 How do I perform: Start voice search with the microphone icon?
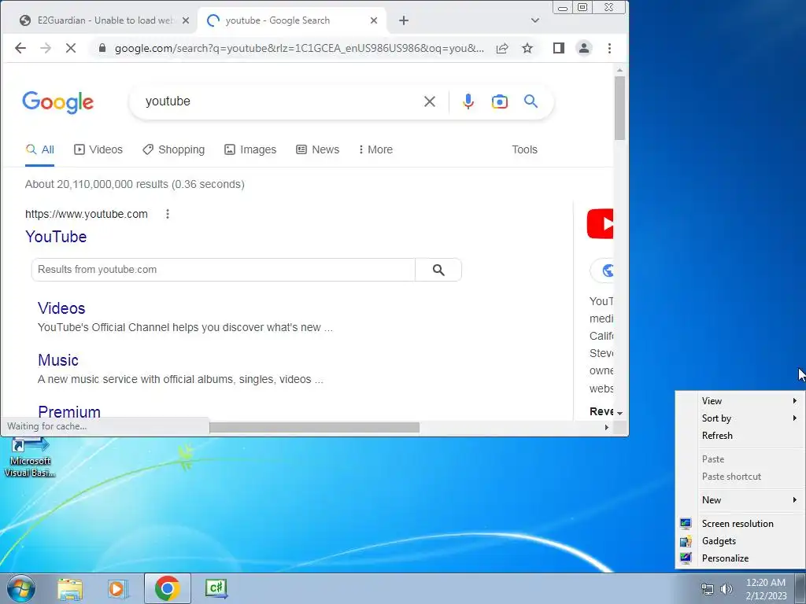pyautogui.click(x=468, y=101)
